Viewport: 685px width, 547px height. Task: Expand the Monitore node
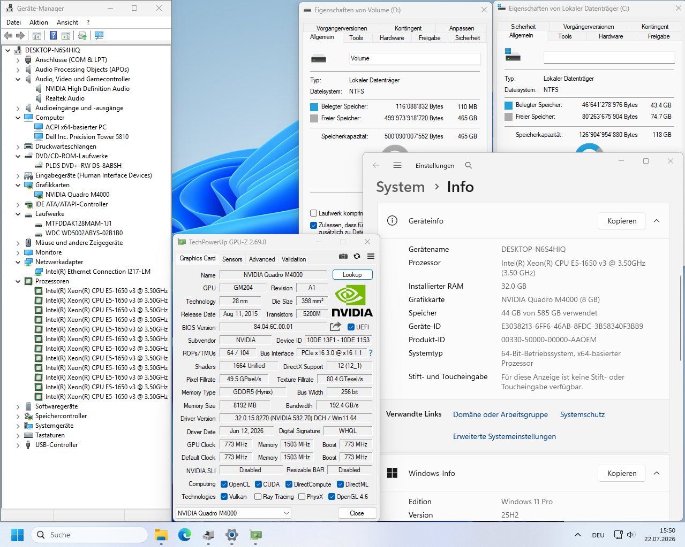tap(18, 252)
